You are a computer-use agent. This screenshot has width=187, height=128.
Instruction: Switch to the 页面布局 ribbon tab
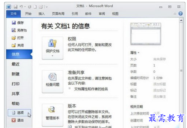click(58, 14)
